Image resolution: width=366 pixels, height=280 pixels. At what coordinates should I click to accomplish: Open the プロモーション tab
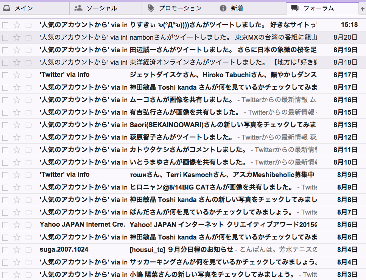point(178,8)
